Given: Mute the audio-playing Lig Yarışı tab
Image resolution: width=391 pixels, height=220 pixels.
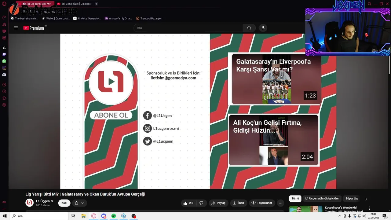Looking at the screenshot, I should coord(24,4).
